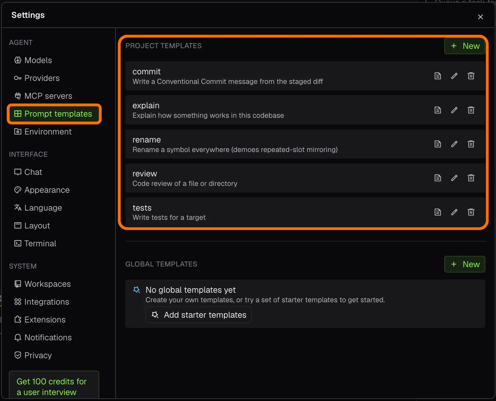The width and height of the screenshot is (496, 401).
Task: Select the rename template row
Action: (x=305, y=144)
